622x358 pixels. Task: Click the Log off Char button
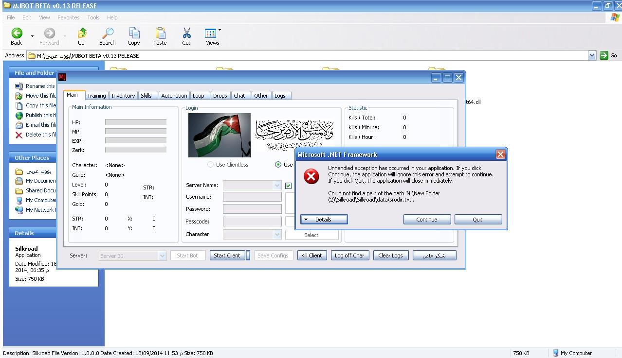pos(349,256)
